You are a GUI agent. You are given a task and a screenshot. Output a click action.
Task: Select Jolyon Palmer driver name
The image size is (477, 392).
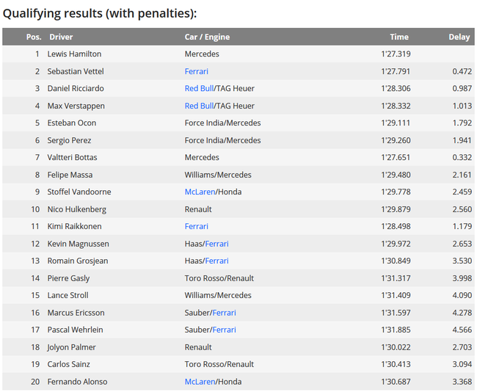71,346
